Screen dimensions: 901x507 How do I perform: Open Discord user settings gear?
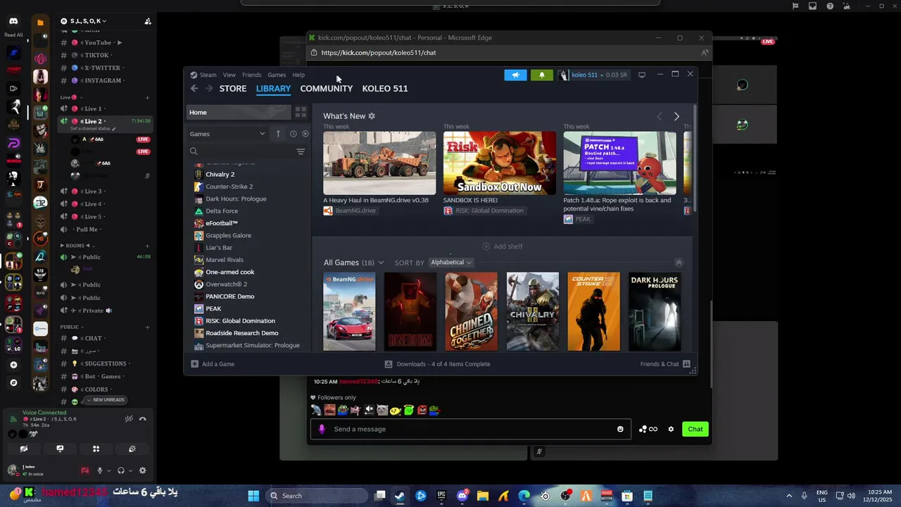point(143,470)
